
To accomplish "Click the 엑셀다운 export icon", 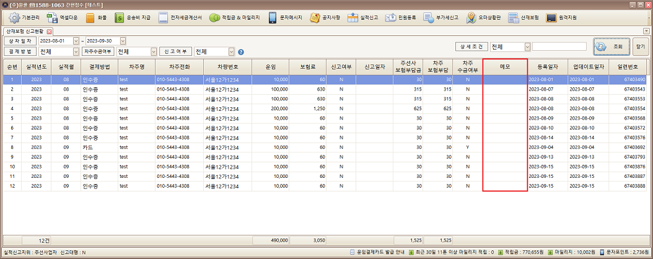I will point(53,17).
